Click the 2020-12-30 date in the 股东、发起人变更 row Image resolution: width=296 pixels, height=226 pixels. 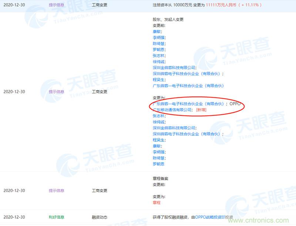(x=14, y=92)
